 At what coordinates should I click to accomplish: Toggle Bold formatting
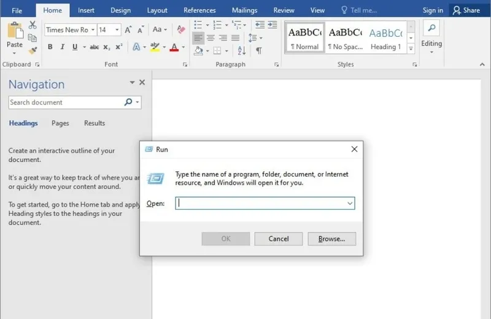coord(50,47)
